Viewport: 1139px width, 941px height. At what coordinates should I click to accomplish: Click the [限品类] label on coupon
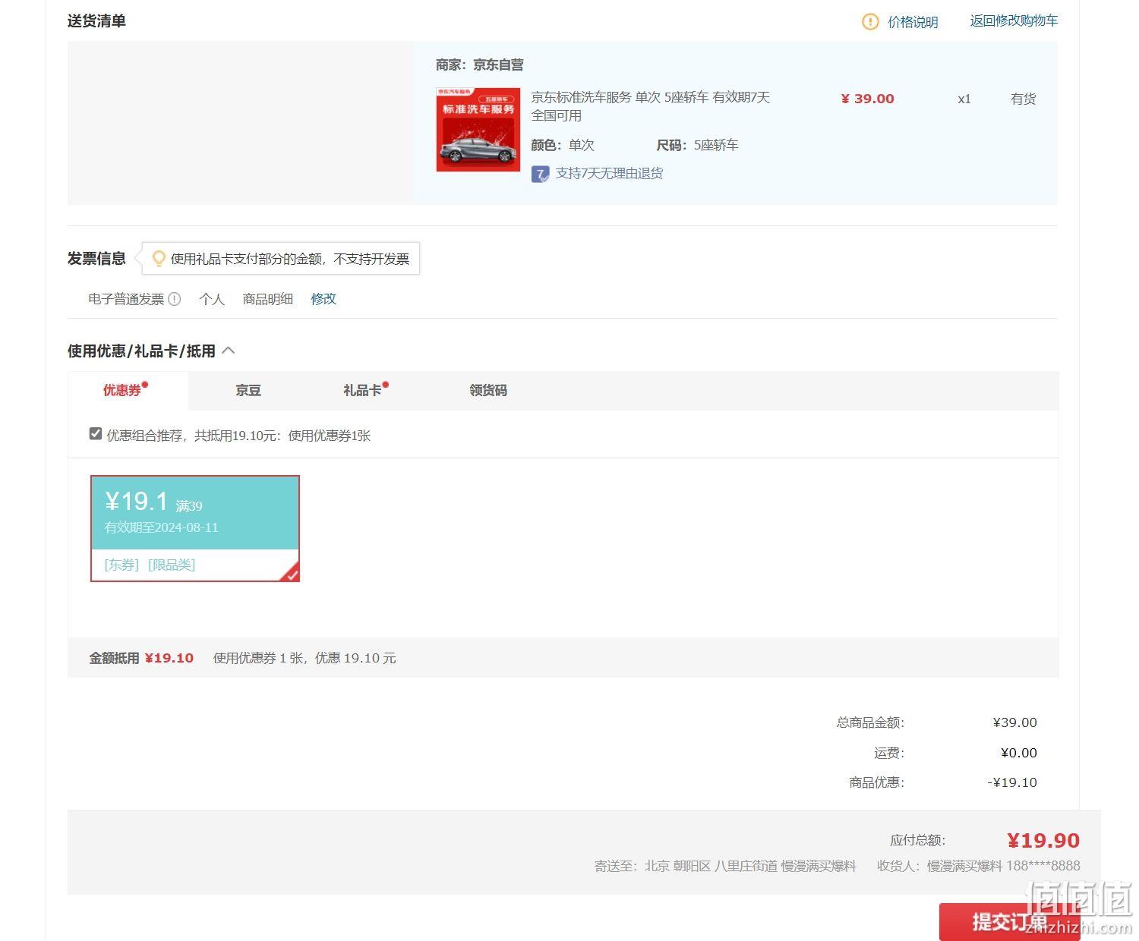click(172, 565)
